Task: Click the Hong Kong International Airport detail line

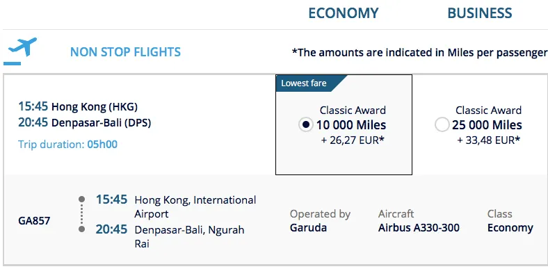Action: 195,207
